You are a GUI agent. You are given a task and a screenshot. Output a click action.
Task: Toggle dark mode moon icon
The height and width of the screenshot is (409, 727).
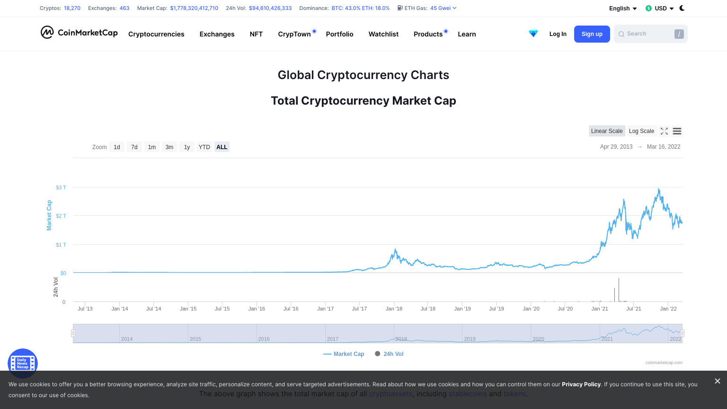(x=682, y=8)
